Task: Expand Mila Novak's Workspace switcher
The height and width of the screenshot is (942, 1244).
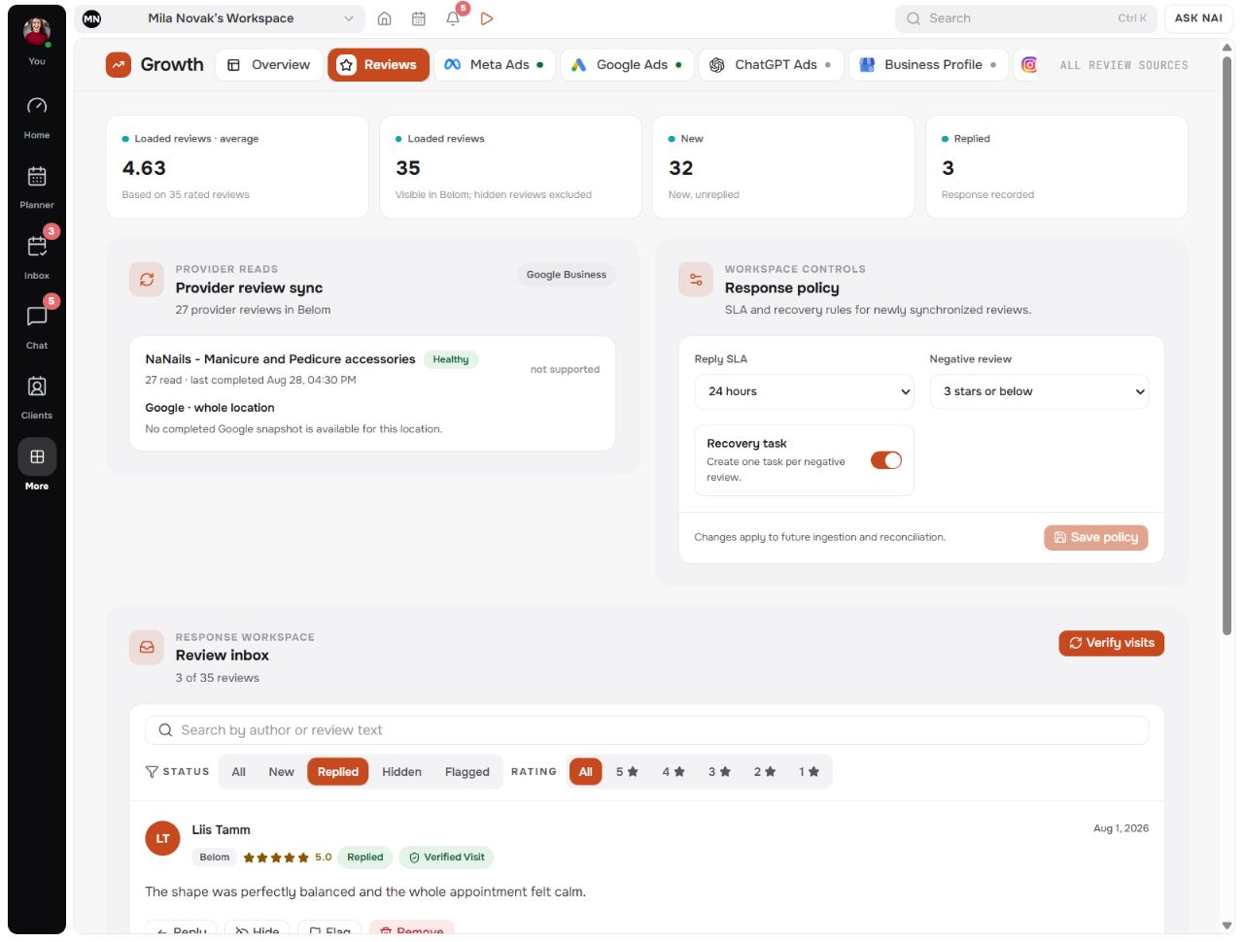Action: [x=220, y=18]
